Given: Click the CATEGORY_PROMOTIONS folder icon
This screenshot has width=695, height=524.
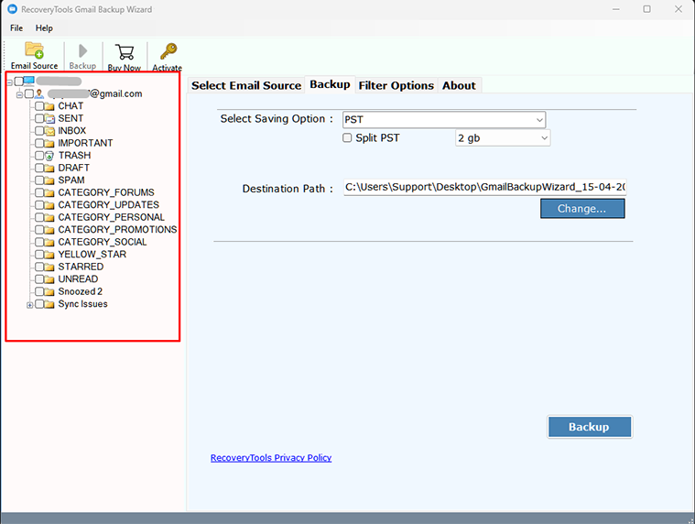Looking at the screenshot, I should [49, 230].
